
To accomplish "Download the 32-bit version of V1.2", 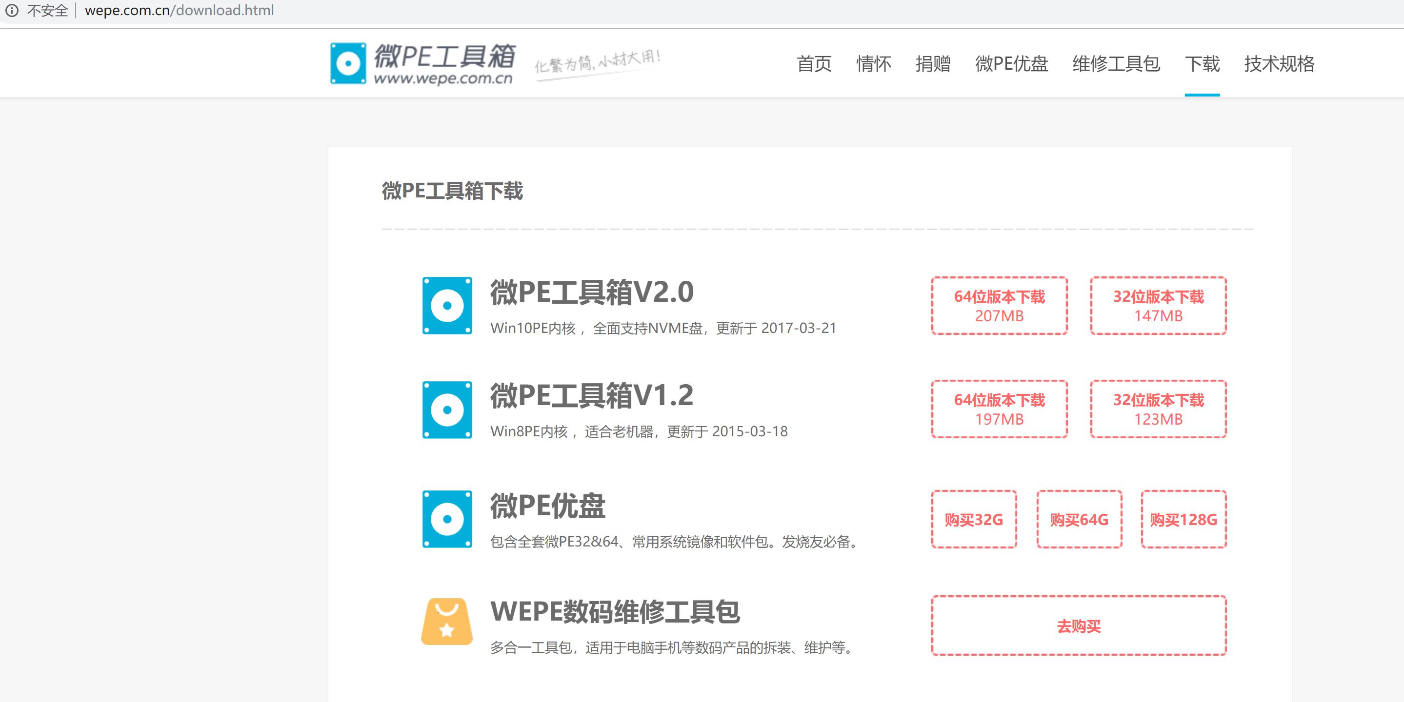I will coord(1158,410).
